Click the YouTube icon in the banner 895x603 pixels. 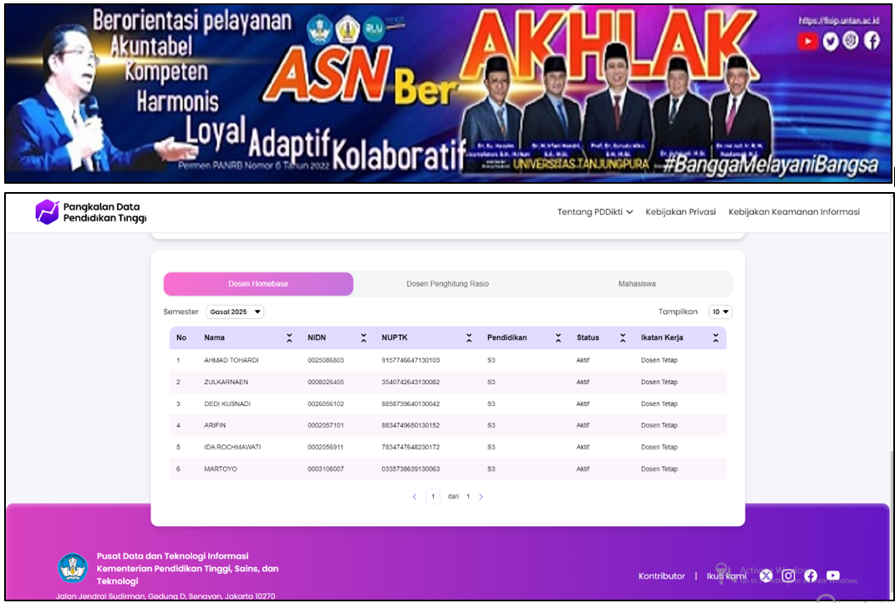(807, 41)
